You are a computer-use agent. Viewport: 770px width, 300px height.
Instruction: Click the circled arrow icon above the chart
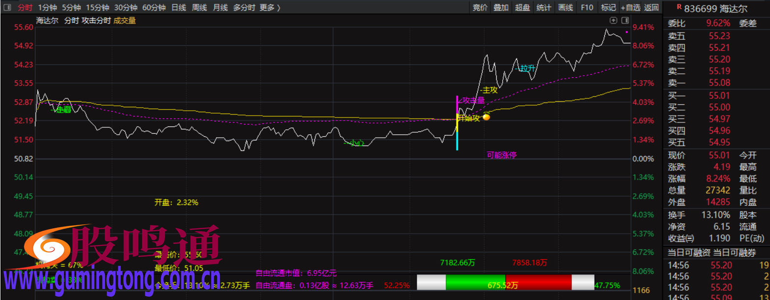tap(613, 20)
